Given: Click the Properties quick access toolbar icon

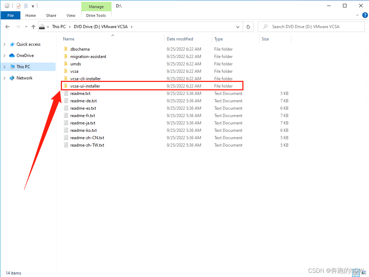Looking at the screenshot, I should 19,6.
